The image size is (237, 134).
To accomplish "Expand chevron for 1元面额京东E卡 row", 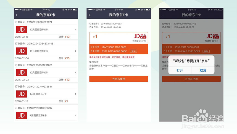I will (x=75, y=94).
